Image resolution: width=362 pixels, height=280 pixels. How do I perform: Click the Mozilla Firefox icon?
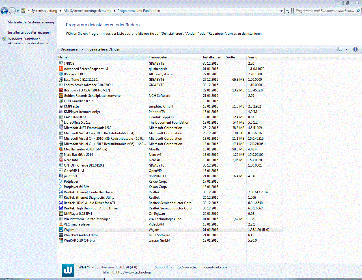point(61,149)
